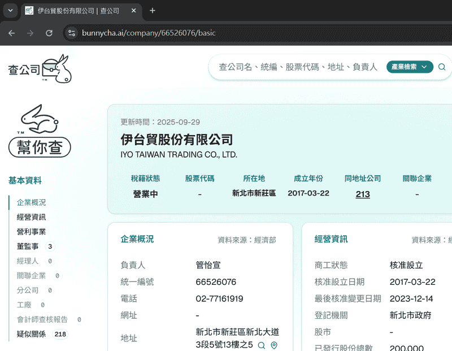Open the 213 同地址公司 link

(363, 194)
